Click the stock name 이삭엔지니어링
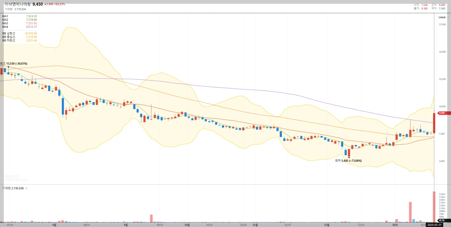 (18, 4)
